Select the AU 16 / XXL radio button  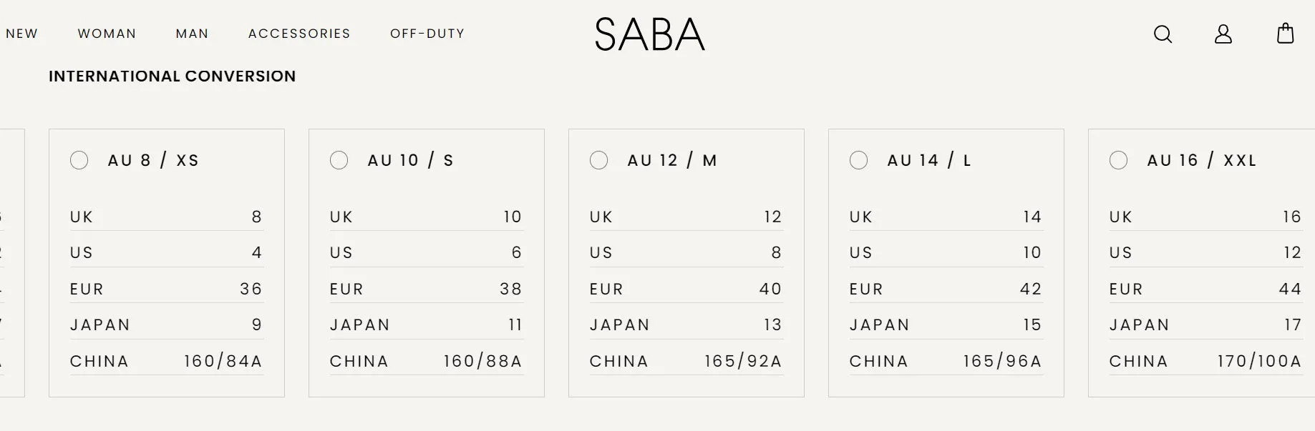point(1118,160)
